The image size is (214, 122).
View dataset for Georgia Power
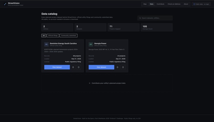coord(101,67)
